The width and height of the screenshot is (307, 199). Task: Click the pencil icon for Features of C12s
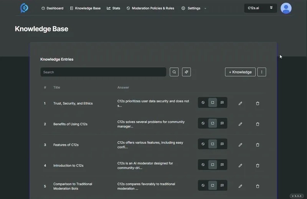(x=240, y=145)
